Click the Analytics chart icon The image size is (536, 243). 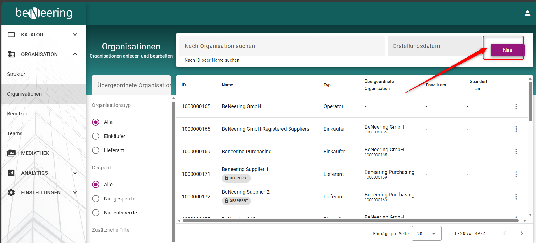(x=11, y=173)
